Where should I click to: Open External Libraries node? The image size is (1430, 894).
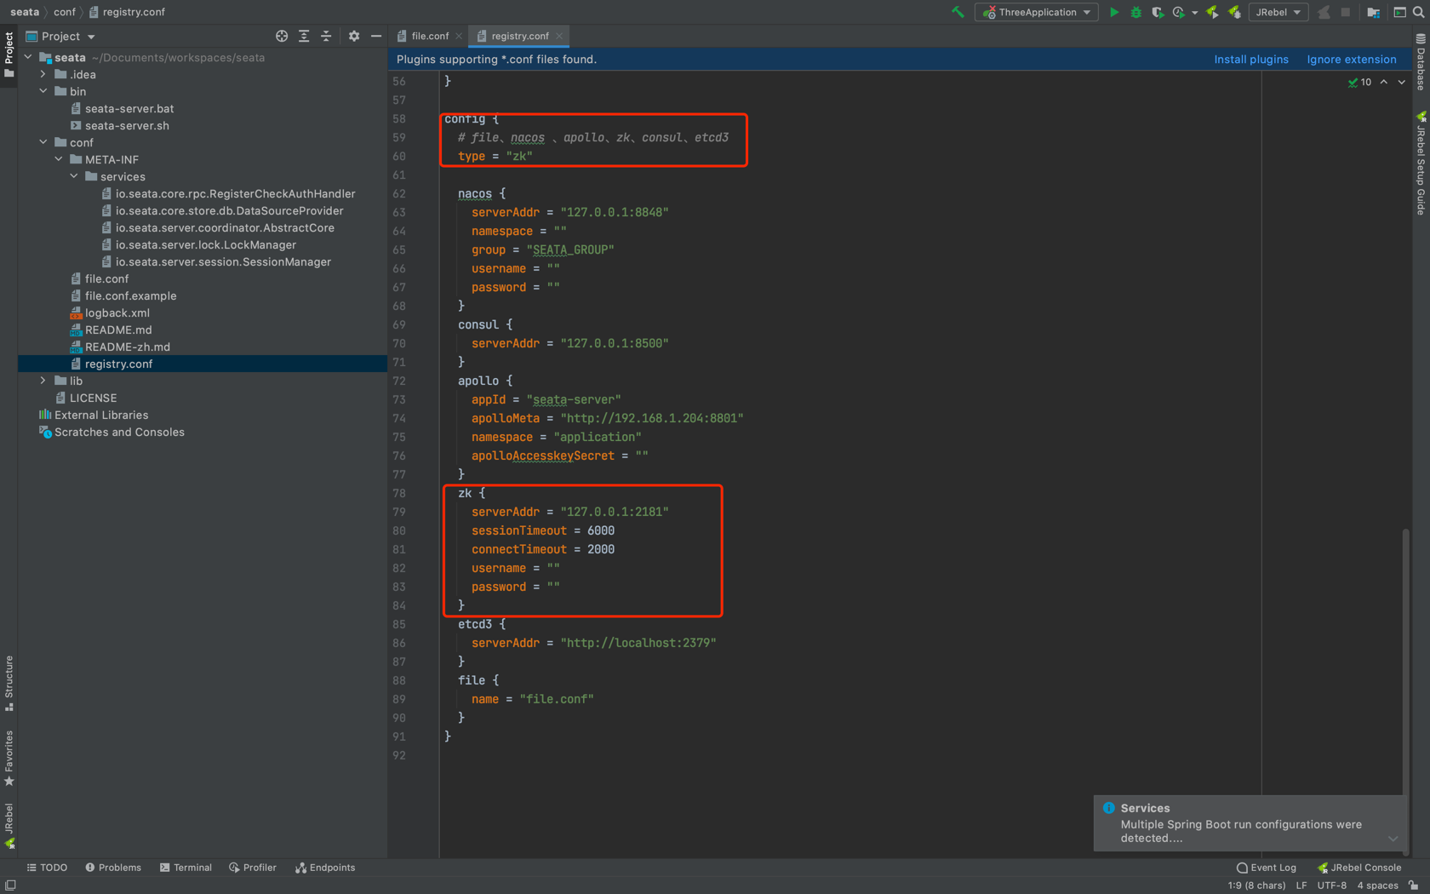(x=101, y=415)
